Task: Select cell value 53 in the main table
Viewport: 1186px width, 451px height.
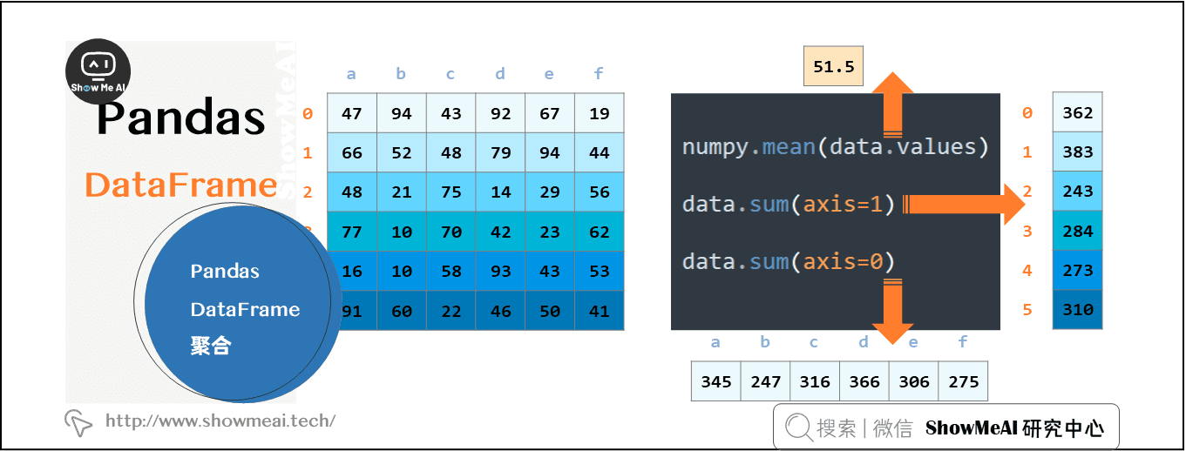Action: 600,271
